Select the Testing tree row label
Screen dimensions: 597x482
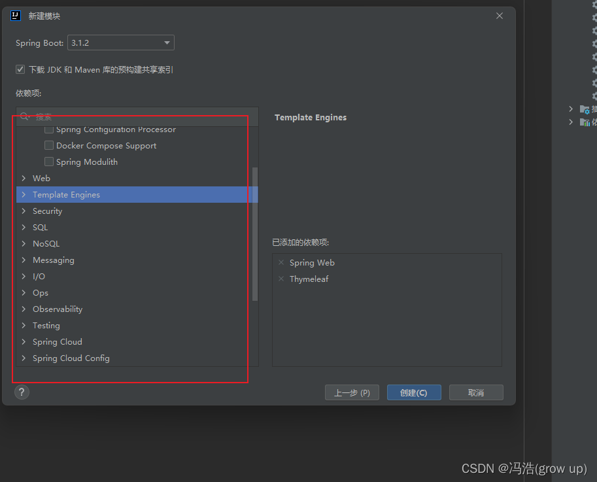coord(46,326)
